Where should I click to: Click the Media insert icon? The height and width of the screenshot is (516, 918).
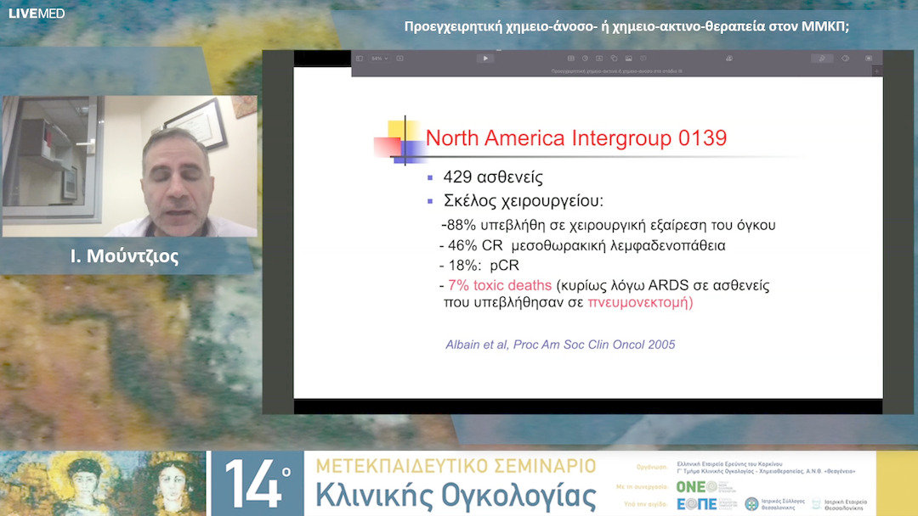(x=628, y=59)
